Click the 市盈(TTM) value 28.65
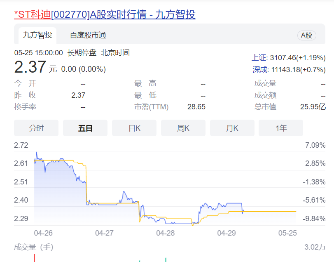The image size is (334, 262). [196, 107]
